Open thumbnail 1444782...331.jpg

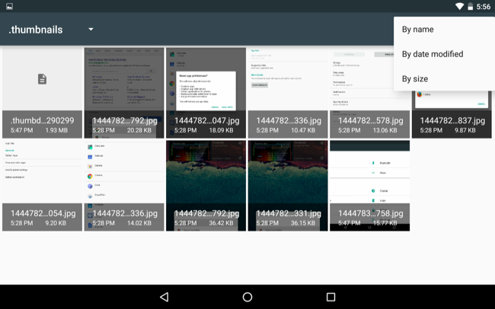point(288,186)
